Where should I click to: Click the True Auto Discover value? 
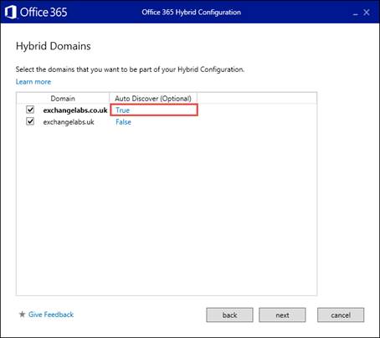(x=123, y=110)
